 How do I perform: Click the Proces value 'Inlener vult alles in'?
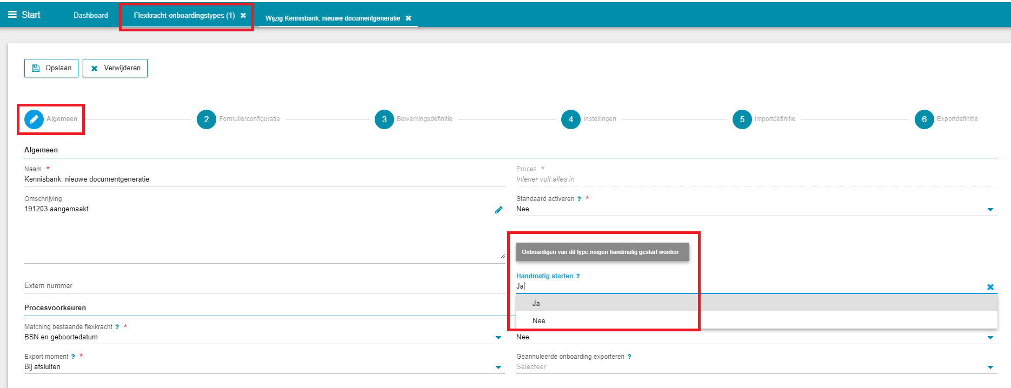coord(545,179)
